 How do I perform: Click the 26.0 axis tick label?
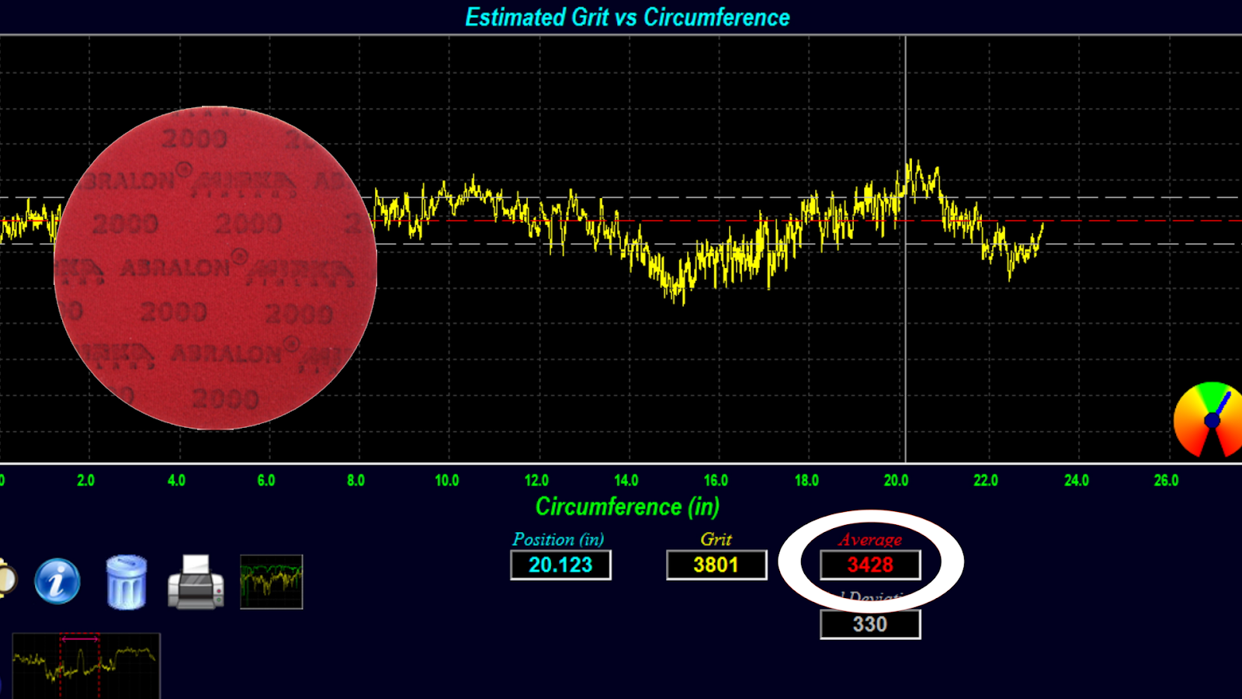[x=1166, y=480]
